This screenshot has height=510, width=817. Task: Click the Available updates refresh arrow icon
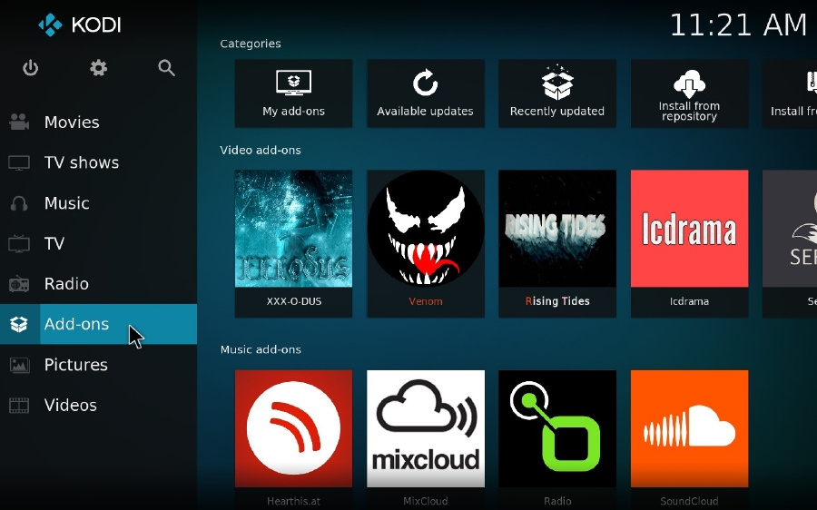[425, 83]
